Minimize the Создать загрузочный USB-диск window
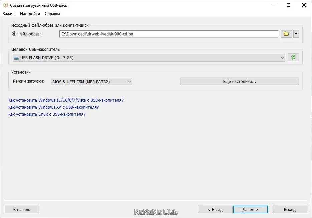312x218 pixels. point(274,5)
